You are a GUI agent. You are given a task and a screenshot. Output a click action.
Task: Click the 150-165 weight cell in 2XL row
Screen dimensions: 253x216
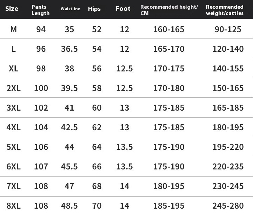coord(228,88)
